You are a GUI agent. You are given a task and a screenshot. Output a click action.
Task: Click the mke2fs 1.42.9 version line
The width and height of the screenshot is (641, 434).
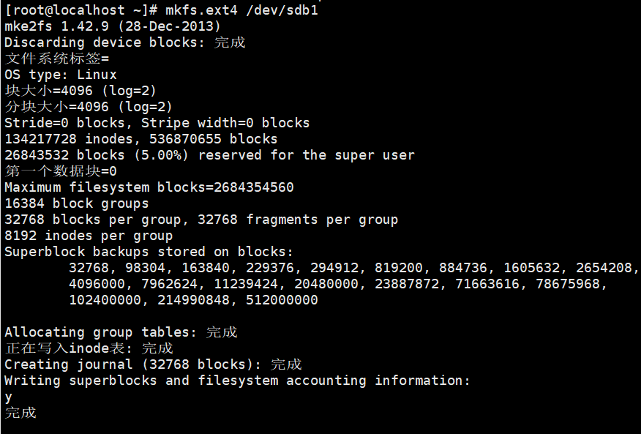coord(113,26)
